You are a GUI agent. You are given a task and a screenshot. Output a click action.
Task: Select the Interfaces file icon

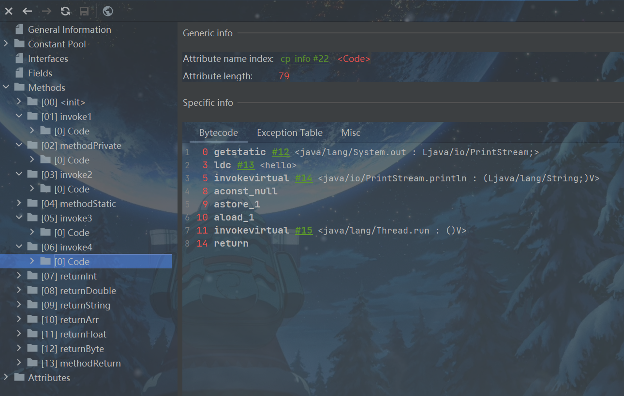pos(19,59)
